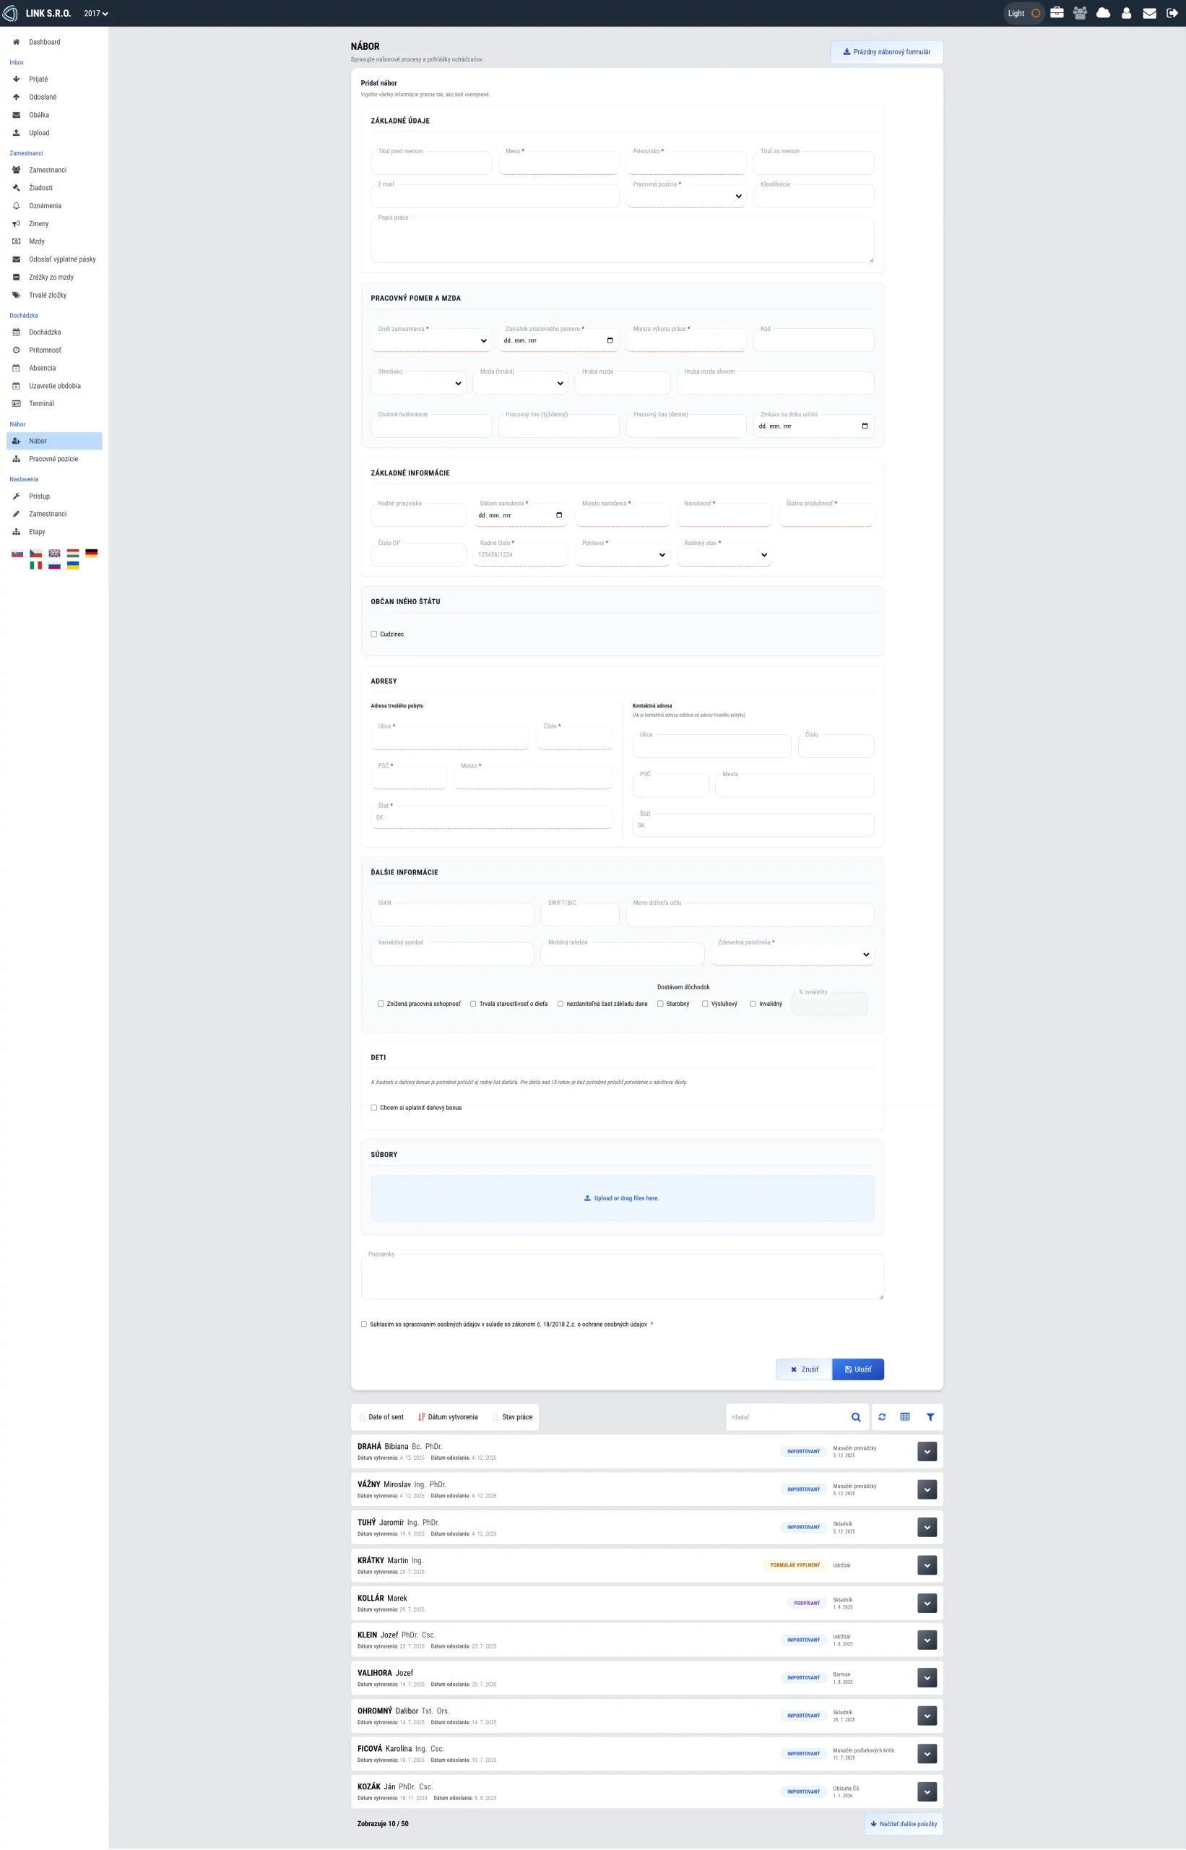Go to Dochádzka sidebar item
Image resolution: width=1186 pixels, height=1850 pixels.
pos(45,332)
